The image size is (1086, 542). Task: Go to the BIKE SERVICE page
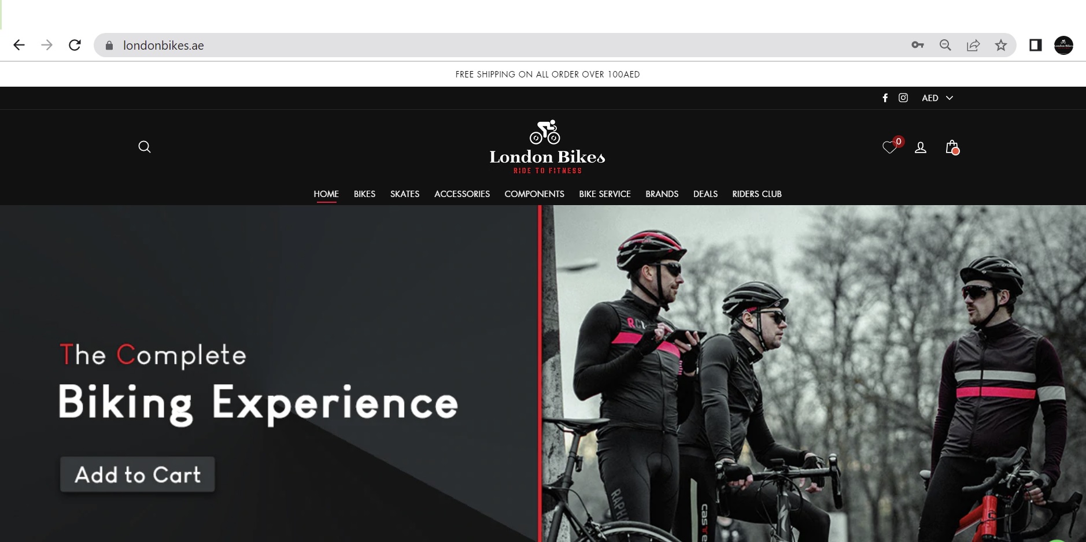605,194
